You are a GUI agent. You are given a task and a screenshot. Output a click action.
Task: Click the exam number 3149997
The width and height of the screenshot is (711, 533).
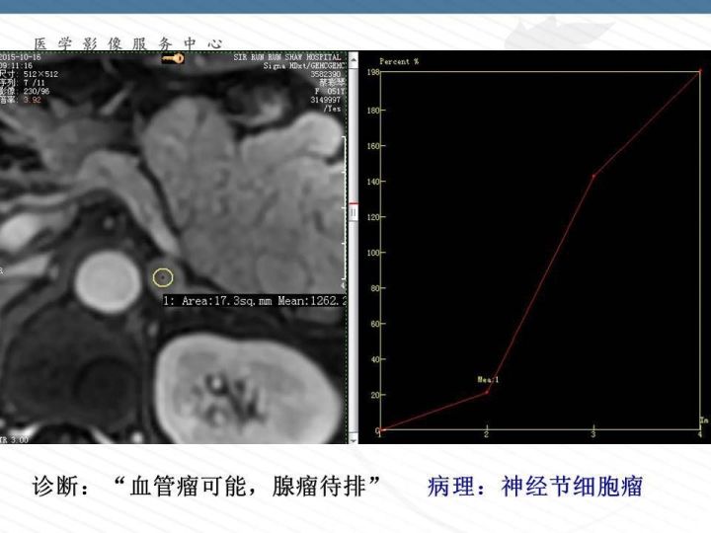325,100
